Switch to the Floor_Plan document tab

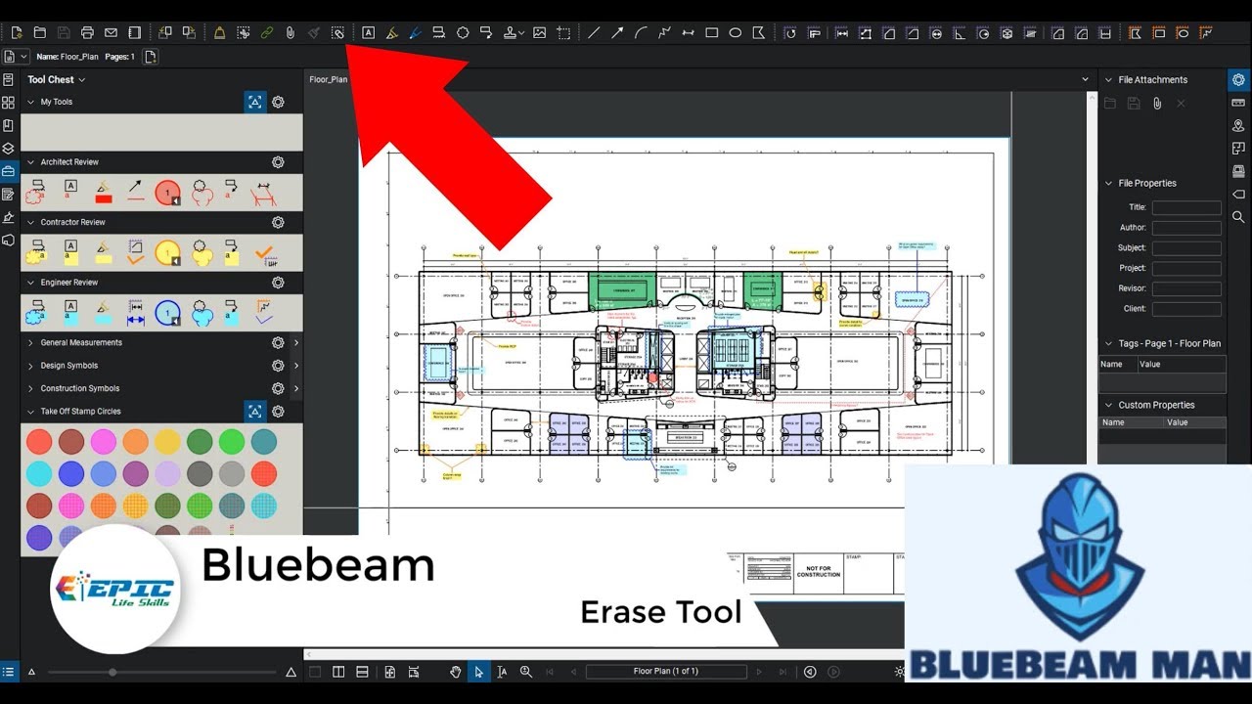pyautogui.click(x=328, y=79)
